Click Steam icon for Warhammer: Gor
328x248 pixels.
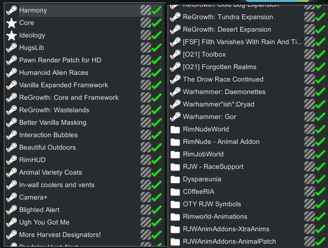click(175, 117)
